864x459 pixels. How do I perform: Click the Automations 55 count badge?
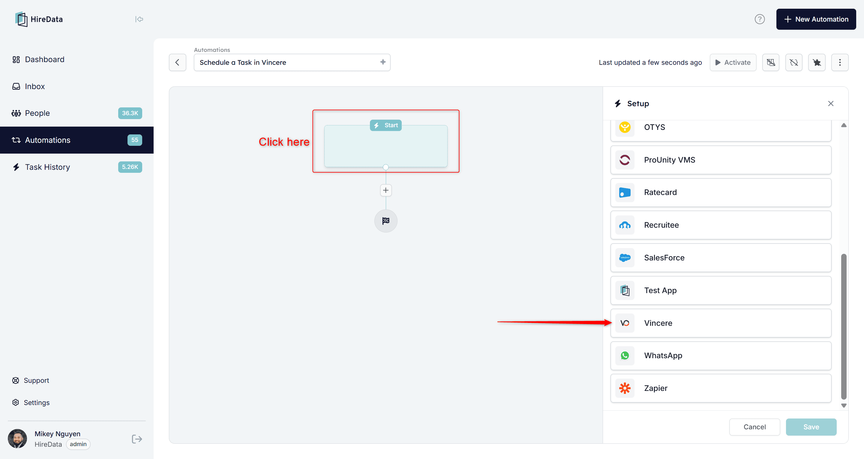tap(134, 140)
